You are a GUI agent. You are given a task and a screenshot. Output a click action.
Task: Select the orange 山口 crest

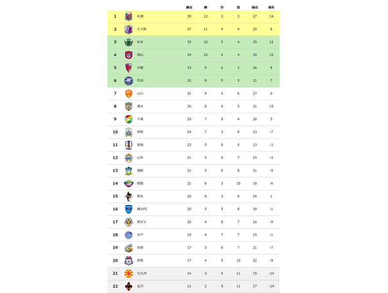click(x=129, y=93)
